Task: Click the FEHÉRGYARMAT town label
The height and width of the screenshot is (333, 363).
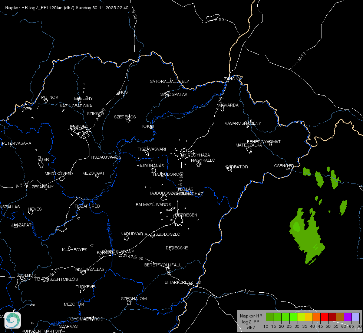Action: 264,142
